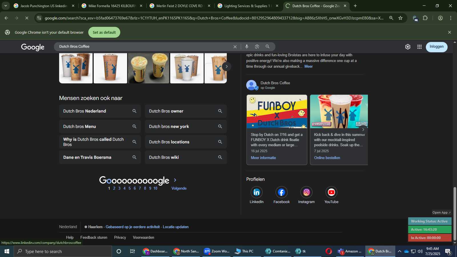Screen dimensions: 457x257
Task: Open Google quick settings gear
Action: (408, 47)
